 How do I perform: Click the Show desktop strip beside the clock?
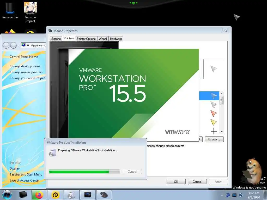[x=265, y=195]
